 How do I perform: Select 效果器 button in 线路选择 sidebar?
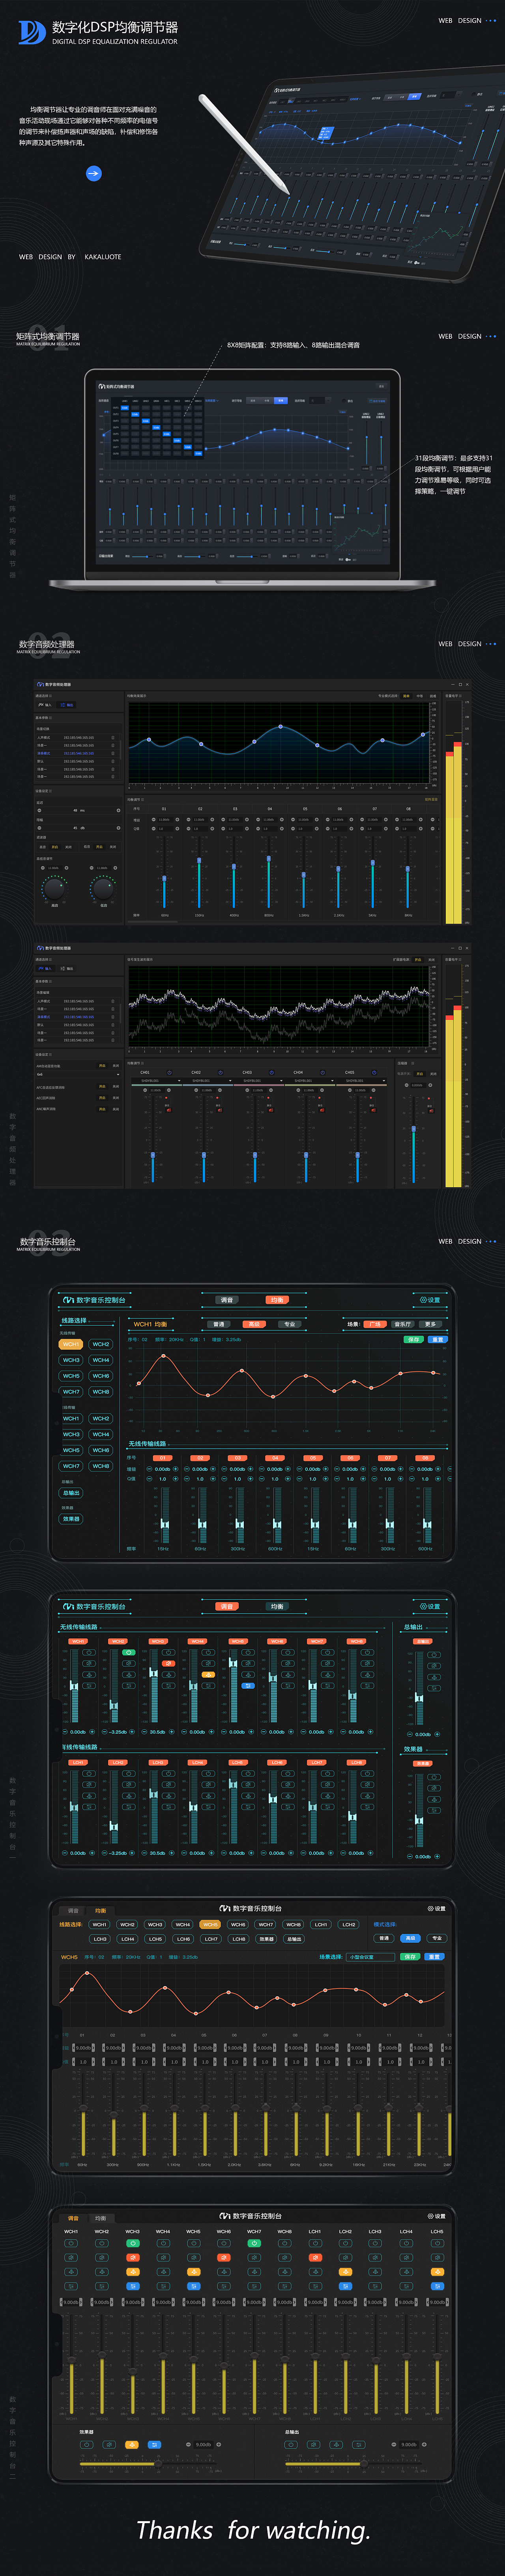72,1519
